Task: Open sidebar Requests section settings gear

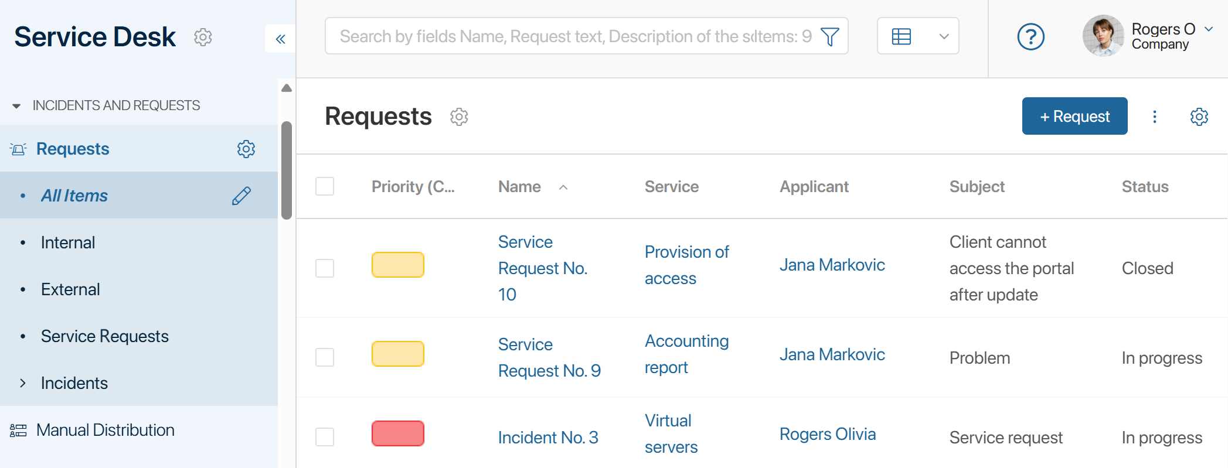Action: [x=246, y=149]
